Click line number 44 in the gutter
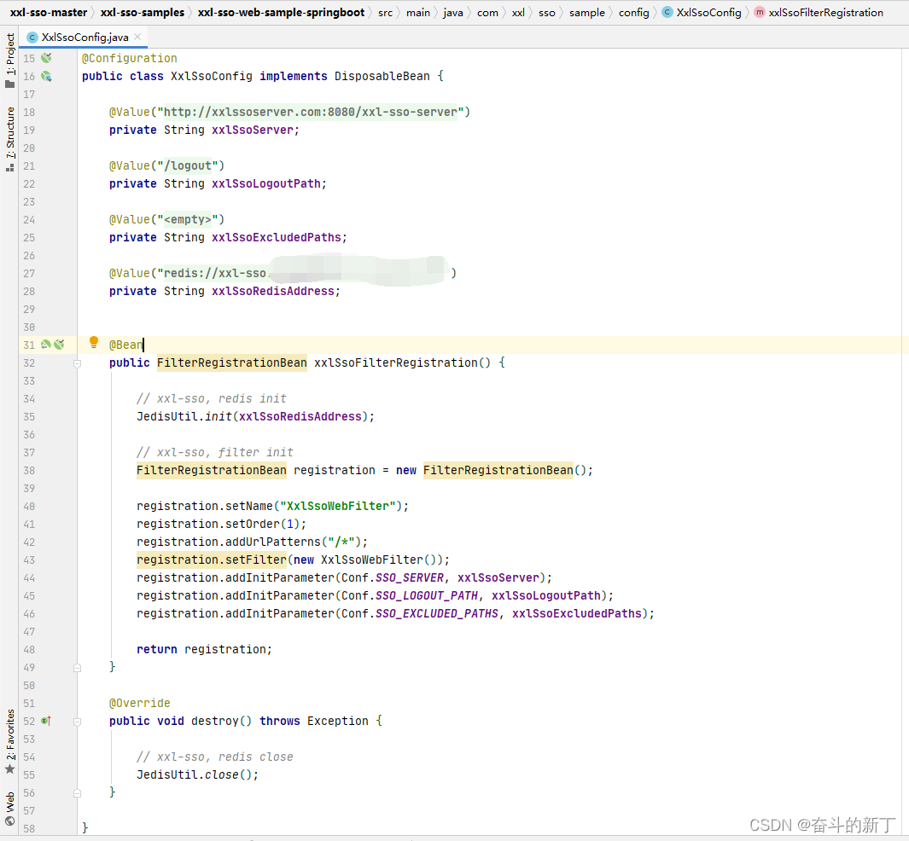Screen dimensions: 909x841 tap(29, 578)
